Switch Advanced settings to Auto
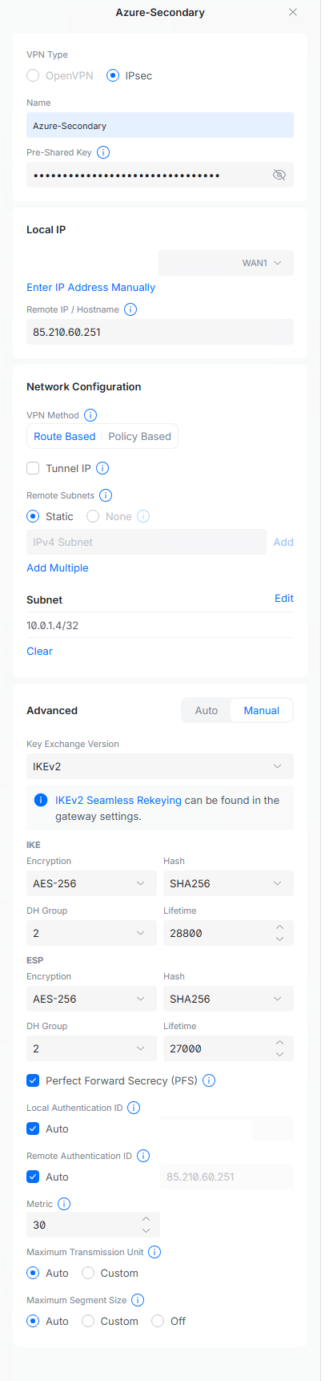The width and height of the screenshot is (325, 1381). 207,710
